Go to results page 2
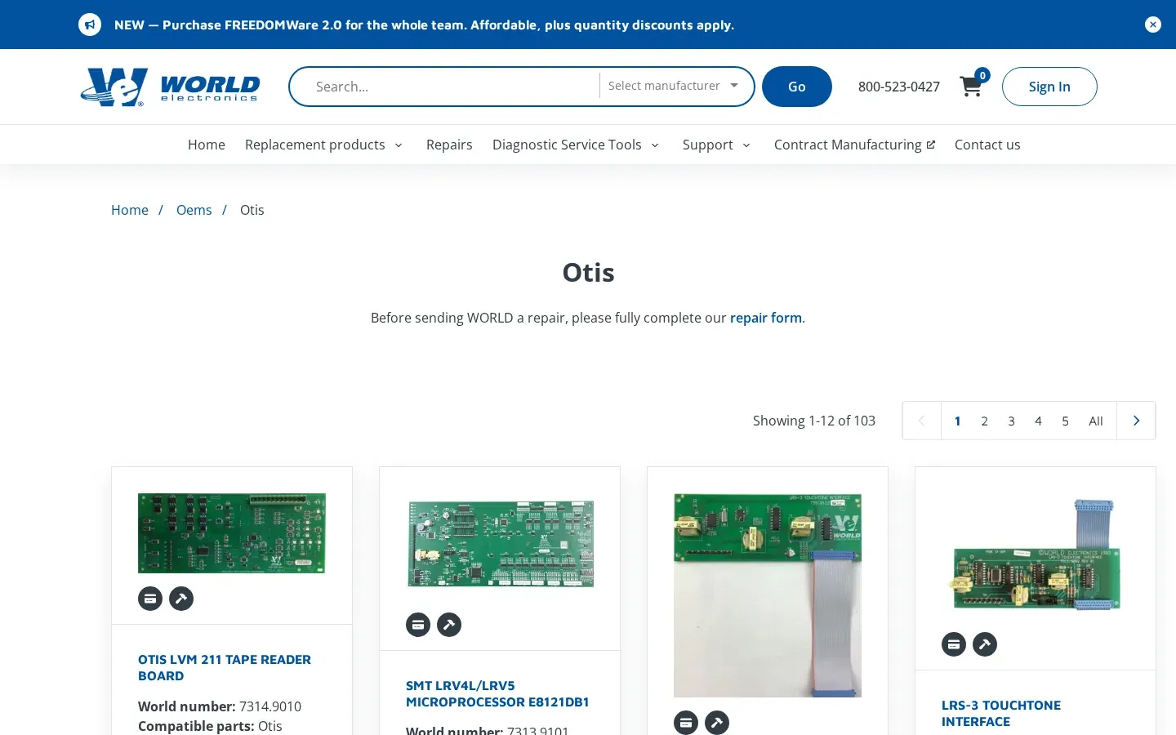Viewport: 1176px width, 735px height. tap(985, 421)
